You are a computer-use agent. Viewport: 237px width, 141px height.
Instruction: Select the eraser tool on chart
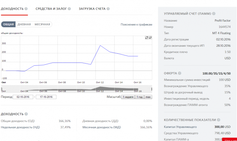pyautogui.click(x=150, y=37)
